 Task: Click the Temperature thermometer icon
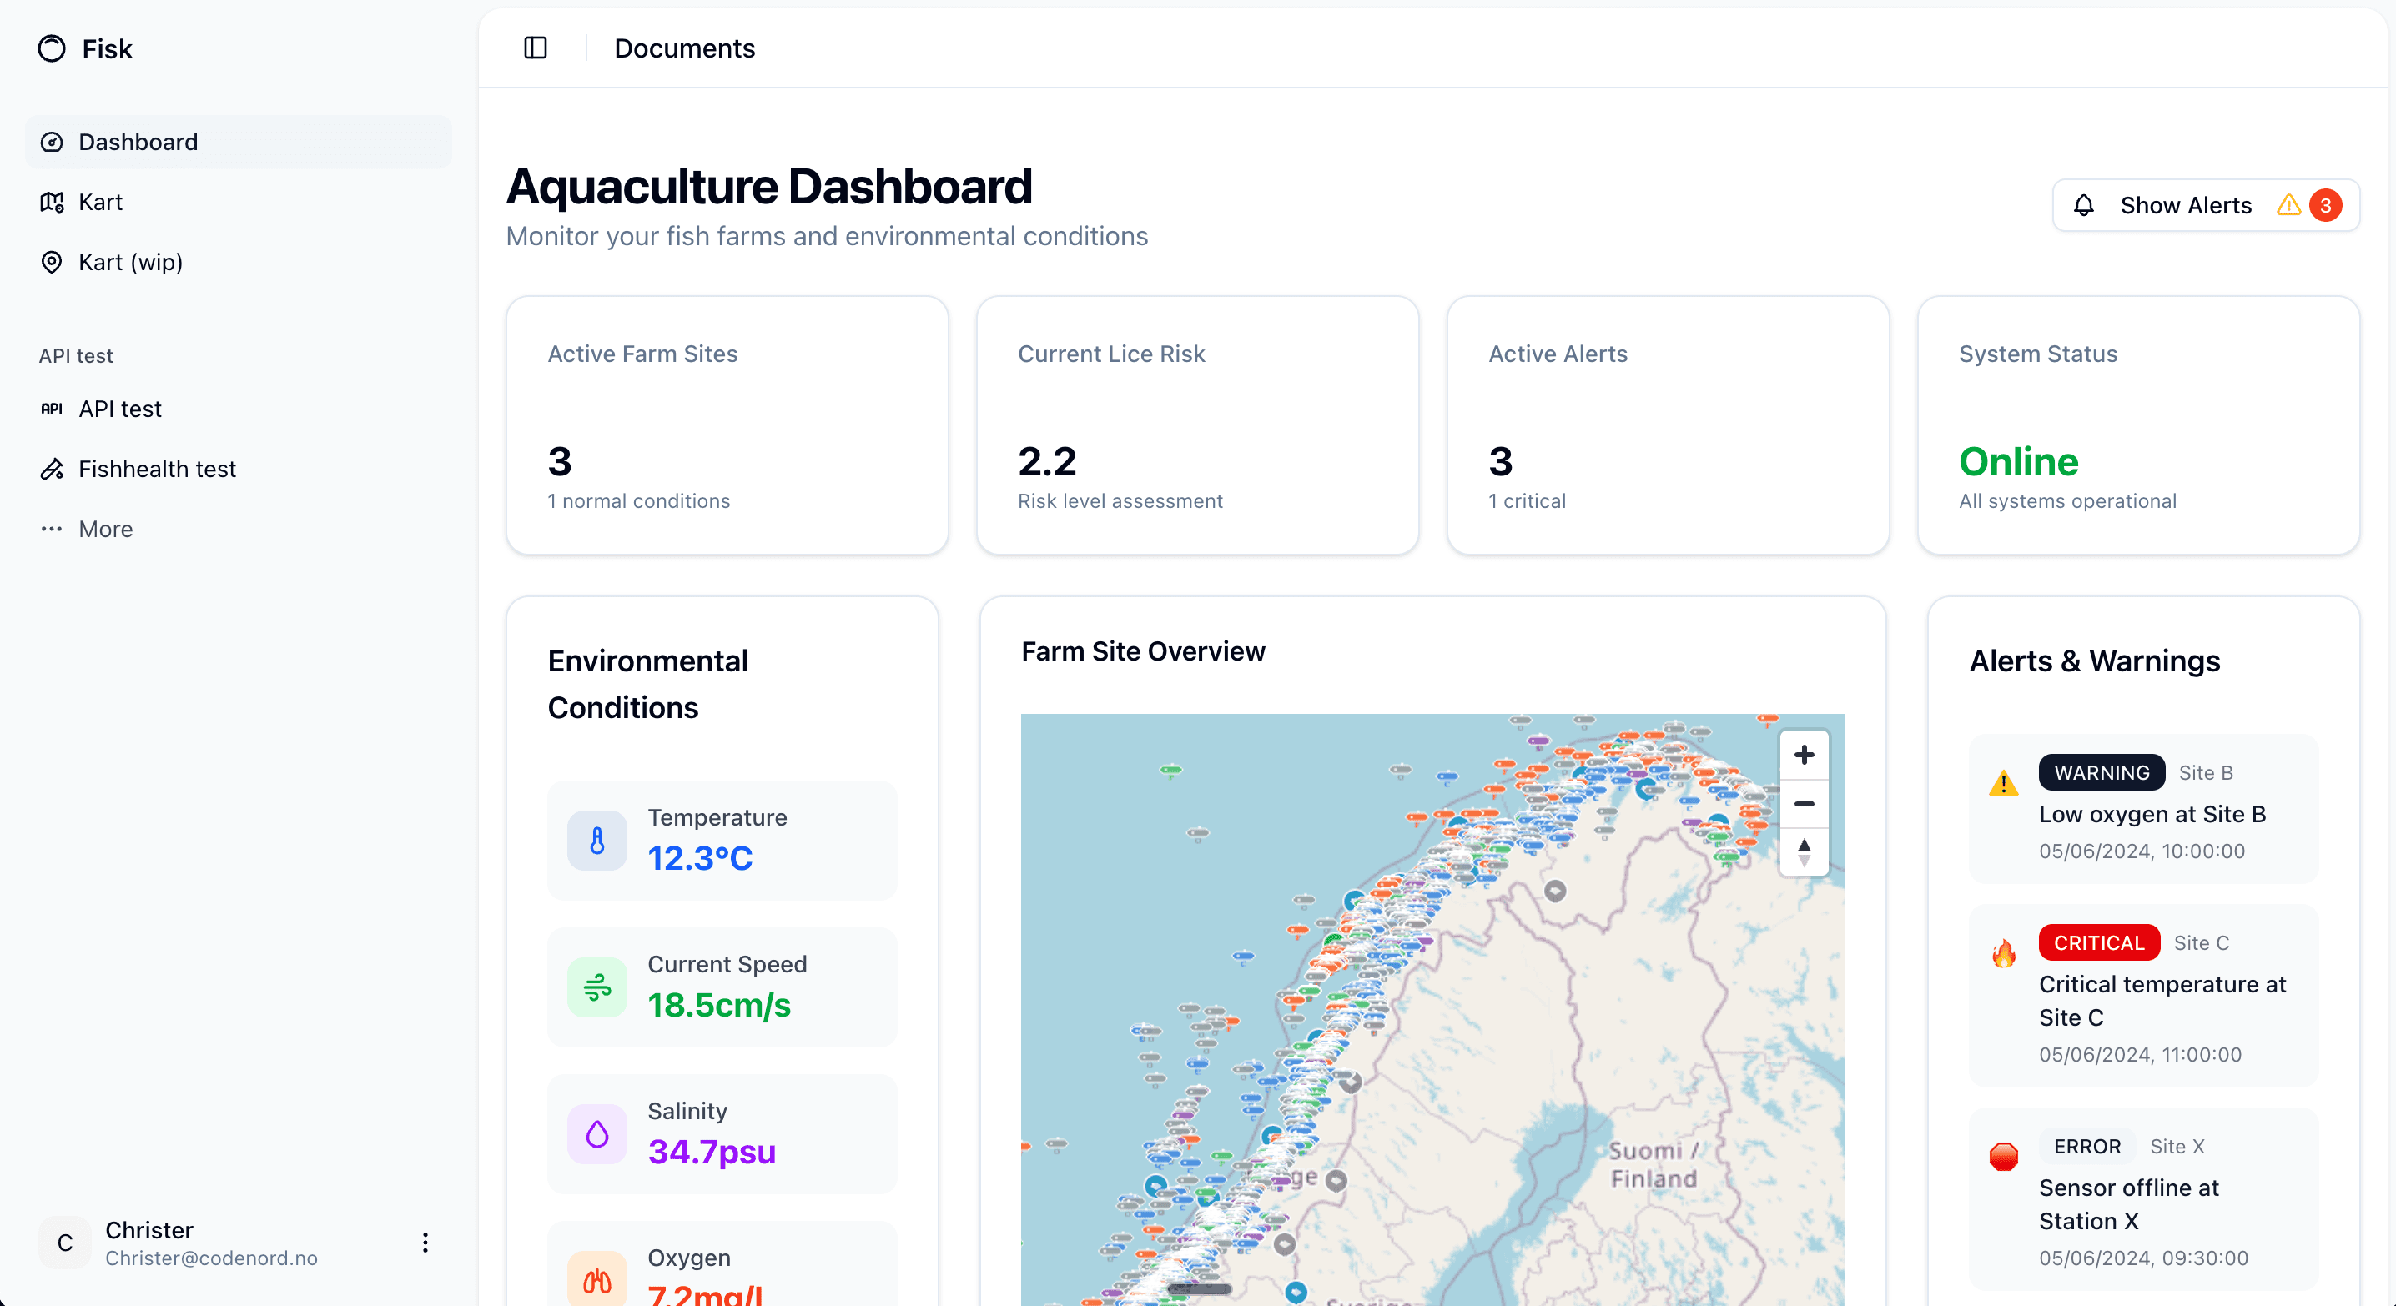(597, 841)
